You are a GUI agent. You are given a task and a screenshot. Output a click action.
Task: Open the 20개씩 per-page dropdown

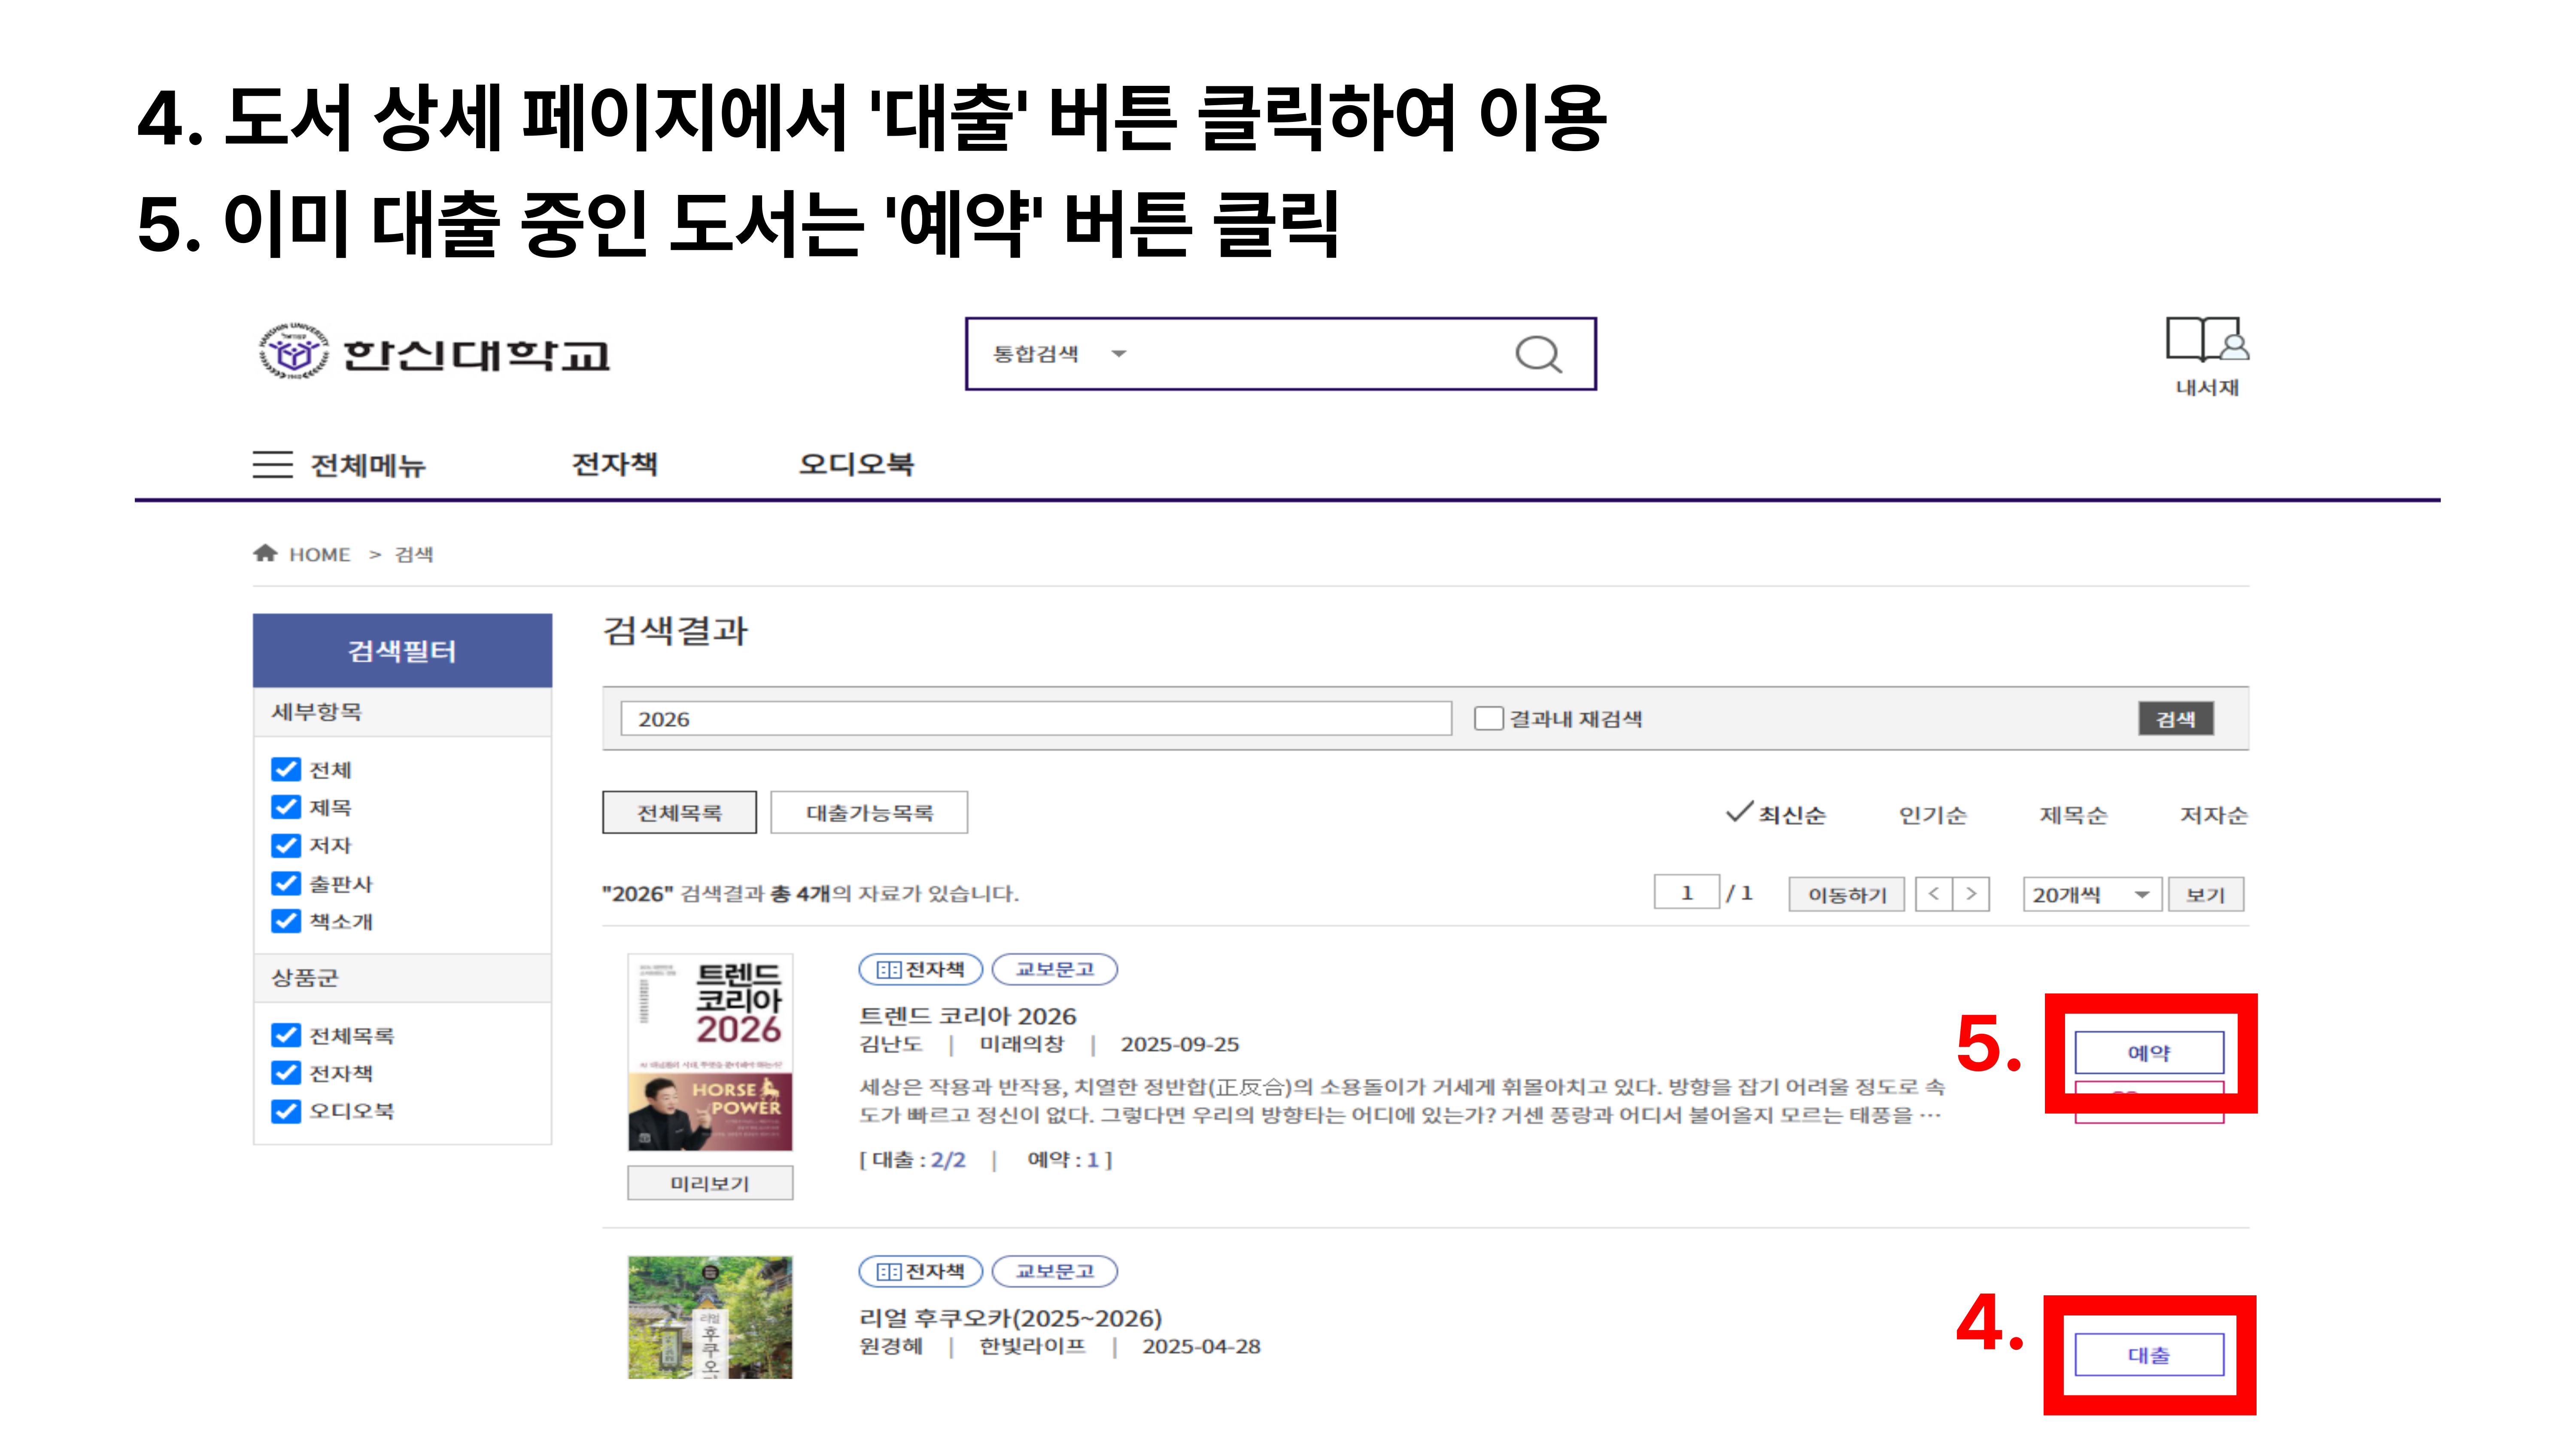[2090, 894]
